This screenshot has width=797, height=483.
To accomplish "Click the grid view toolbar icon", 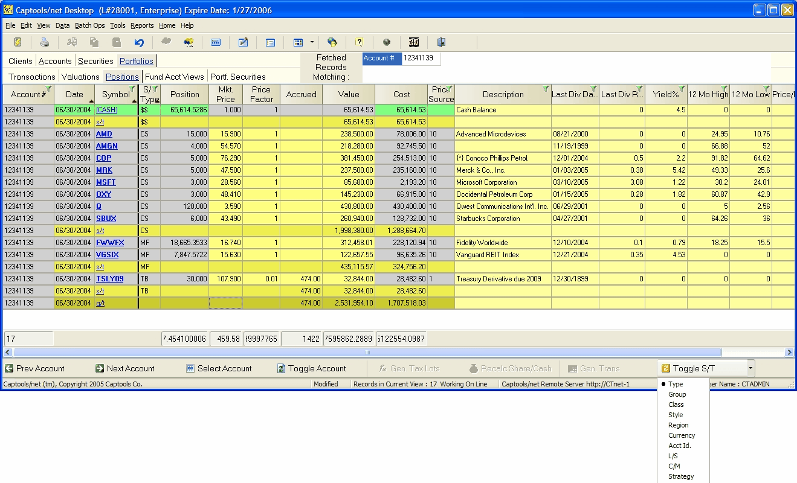I will (298, 42).
